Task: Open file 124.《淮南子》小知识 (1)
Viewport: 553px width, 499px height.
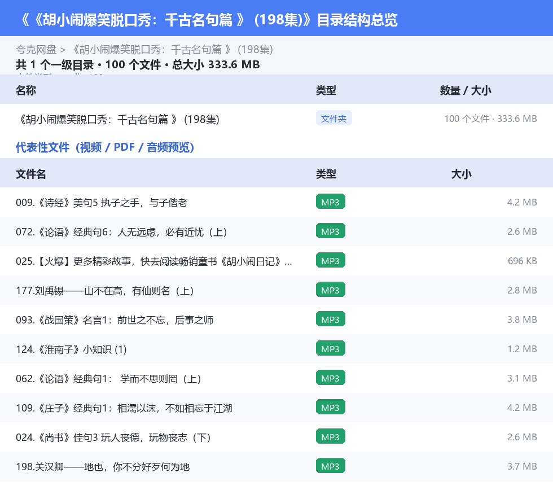Action: pos(71,349)
